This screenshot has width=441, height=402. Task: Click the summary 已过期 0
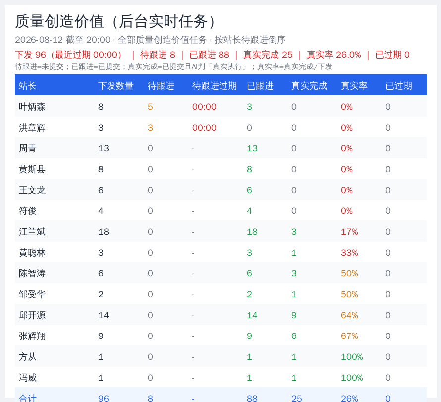point(392,55)
